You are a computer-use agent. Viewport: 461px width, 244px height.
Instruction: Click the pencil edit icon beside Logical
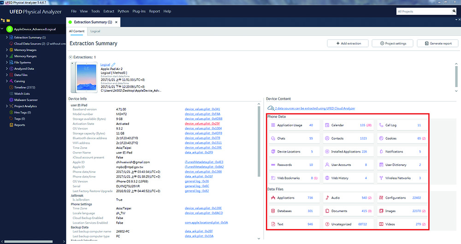click(113, 65)
